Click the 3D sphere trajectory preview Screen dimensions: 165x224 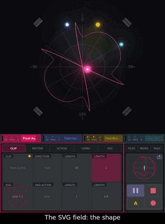144,168
